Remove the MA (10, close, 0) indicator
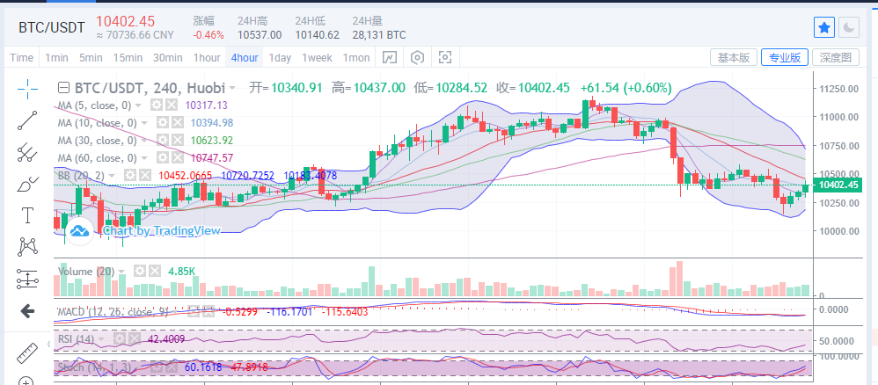The width and height of the screenshot is (878, 385). point(178,123)
